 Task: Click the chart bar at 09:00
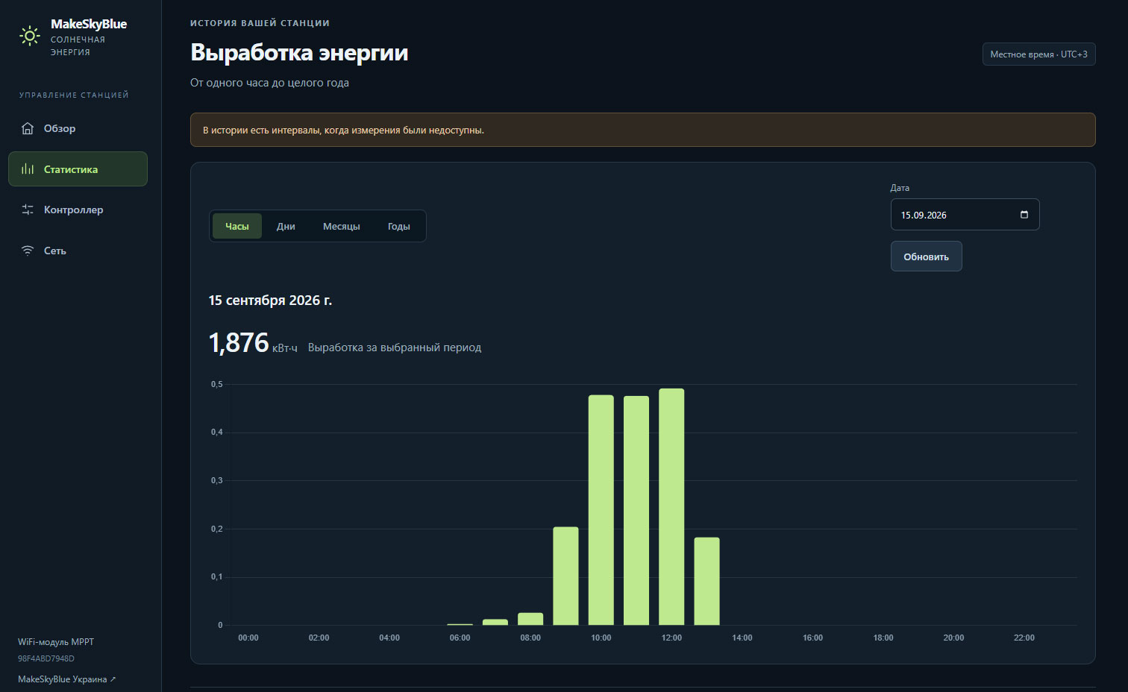point(565,576)
